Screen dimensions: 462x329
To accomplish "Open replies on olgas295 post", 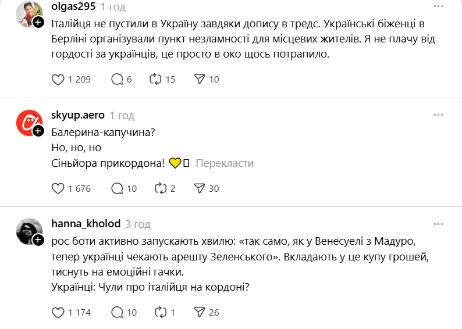I will (116, 79).
